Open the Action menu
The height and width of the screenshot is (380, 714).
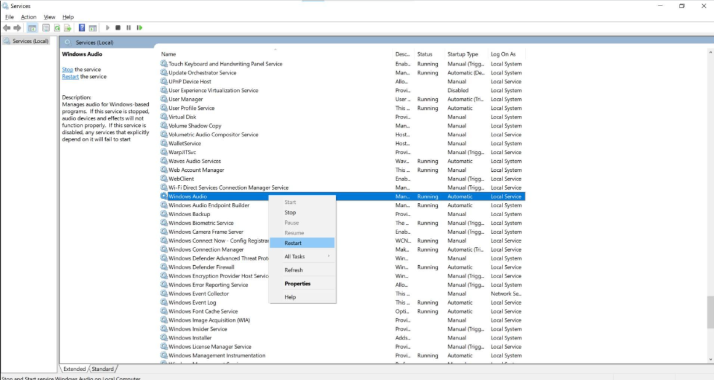(28, 17)
